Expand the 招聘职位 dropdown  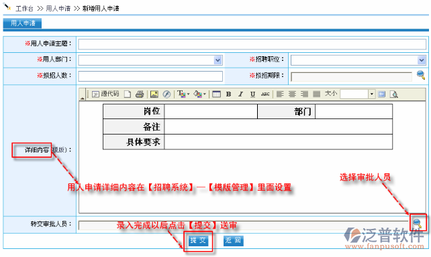point(422,60)
